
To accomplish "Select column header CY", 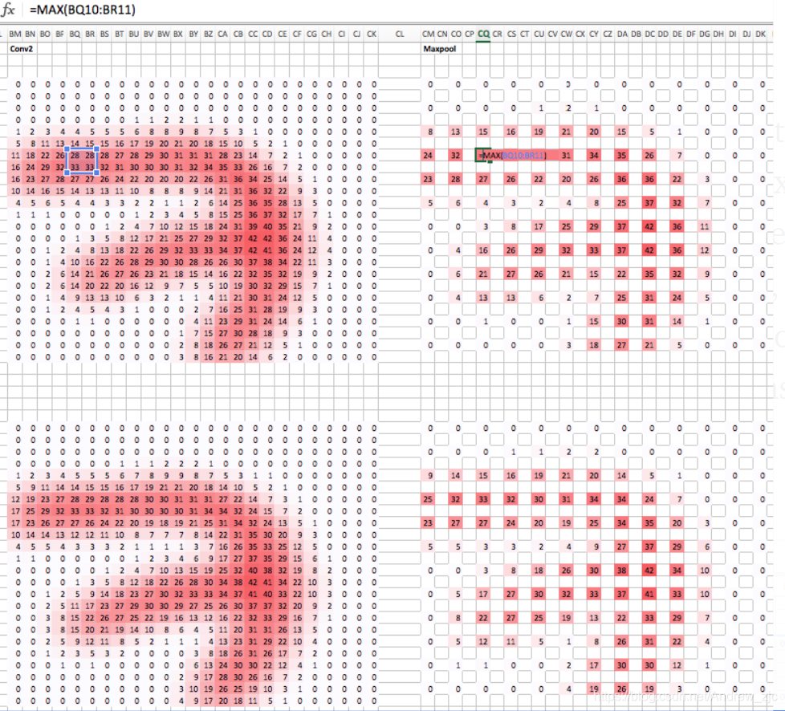I will coord(594,34).
